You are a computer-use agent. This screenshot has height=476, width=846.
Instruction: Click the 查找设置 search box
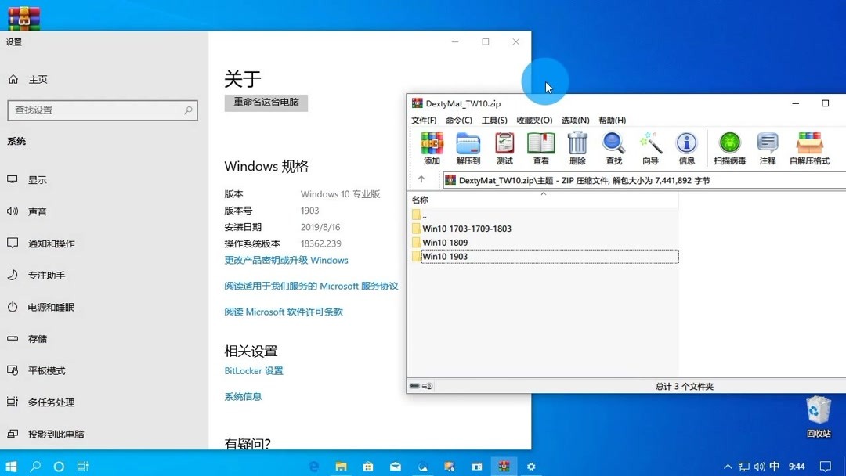point(102,110)
